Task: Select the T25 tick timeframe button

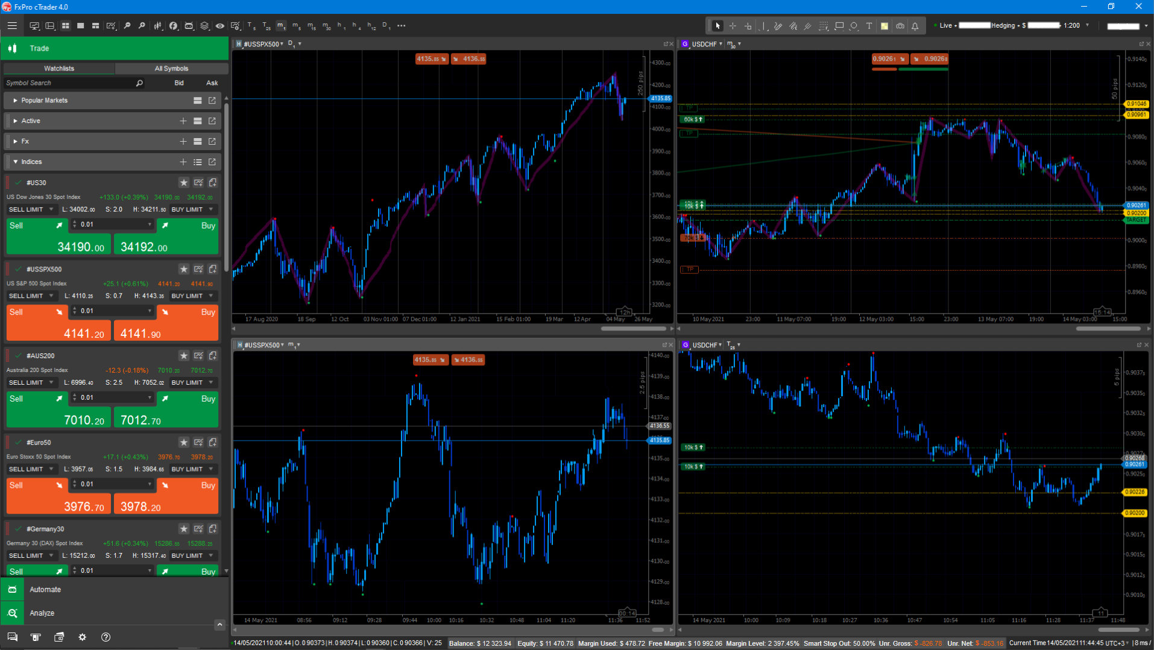Action: 266,26
